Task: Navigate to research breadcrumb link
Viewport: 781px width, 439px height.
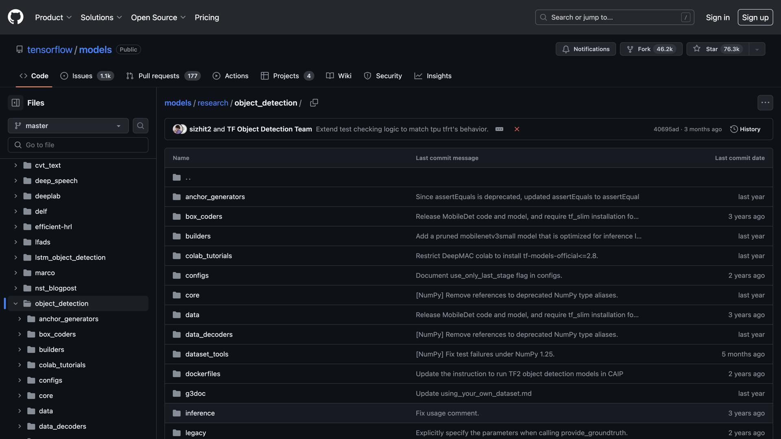Action: tap(213, 103)
